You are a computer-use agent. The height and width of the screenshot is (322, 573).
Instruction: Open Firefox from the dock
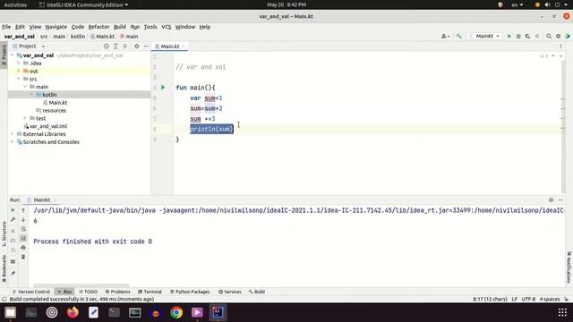73,312
